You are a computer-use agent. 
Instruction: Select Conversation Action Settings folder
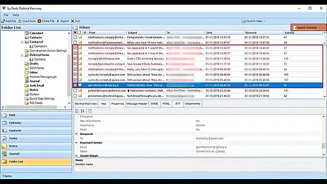48,50
